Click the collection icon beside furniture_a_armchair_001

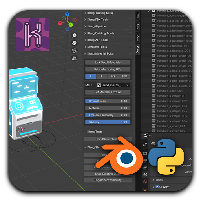pyautogui.click(x=154, y=21)
